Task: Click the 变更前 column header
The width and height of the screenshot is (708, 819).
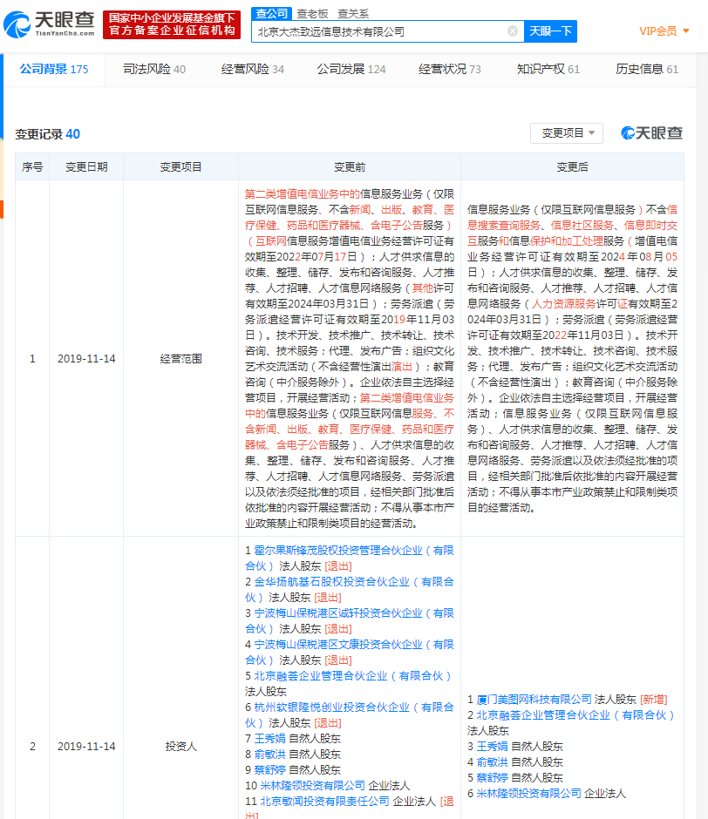Action: [x=350, y=167]
